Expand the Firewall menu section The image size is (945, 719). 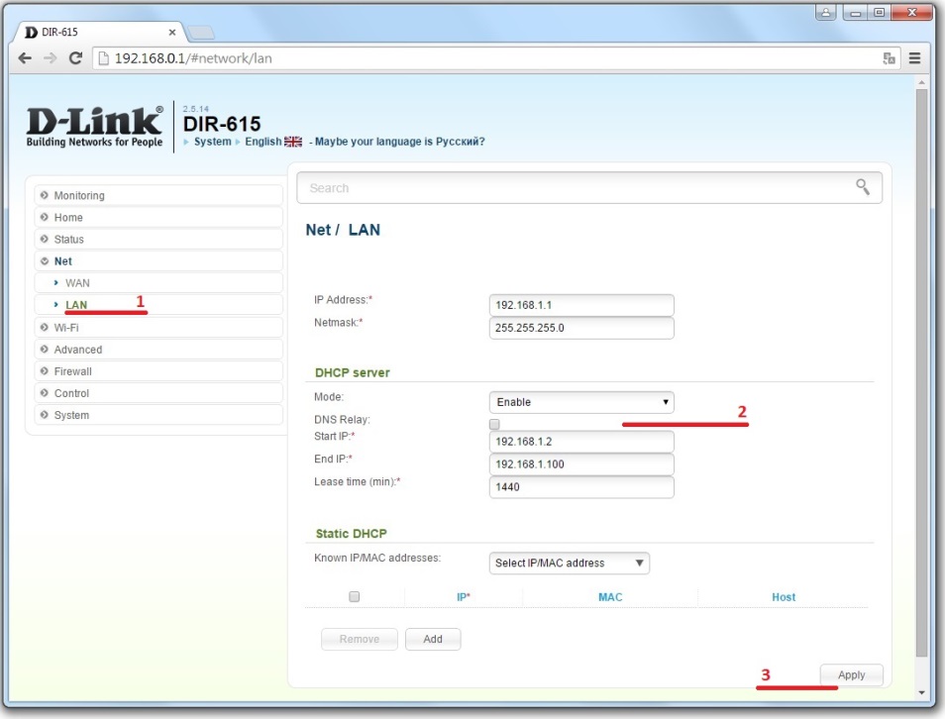158,371
